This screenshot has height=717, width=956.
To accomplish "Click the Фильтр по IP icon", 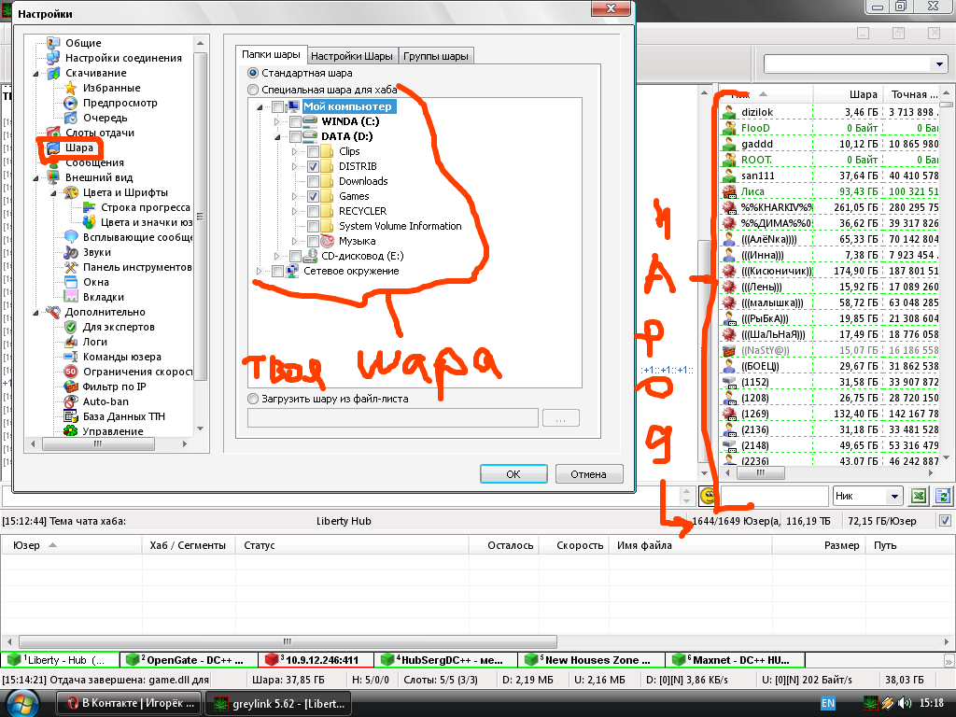I will tap(71, 387).
